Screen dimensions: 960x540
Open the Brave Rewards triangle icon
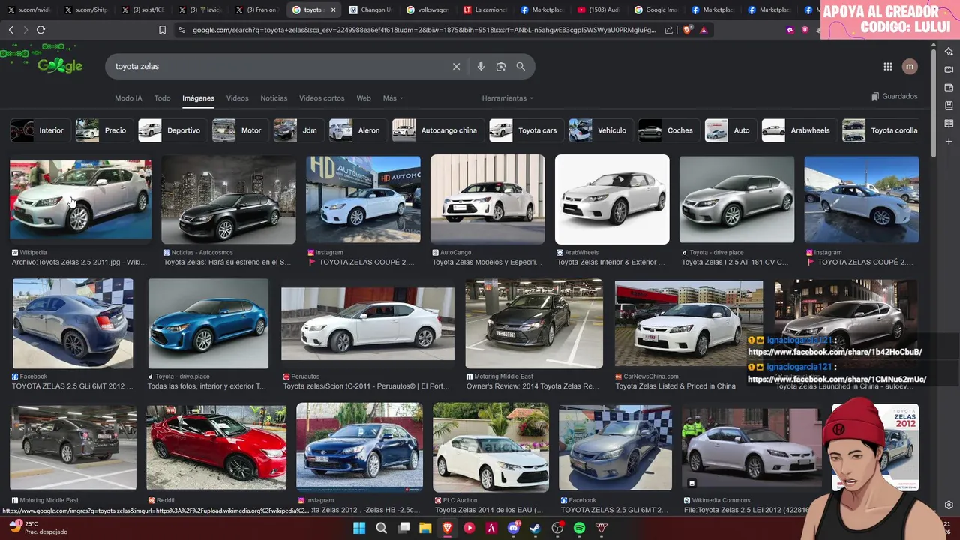pos(703,30)
